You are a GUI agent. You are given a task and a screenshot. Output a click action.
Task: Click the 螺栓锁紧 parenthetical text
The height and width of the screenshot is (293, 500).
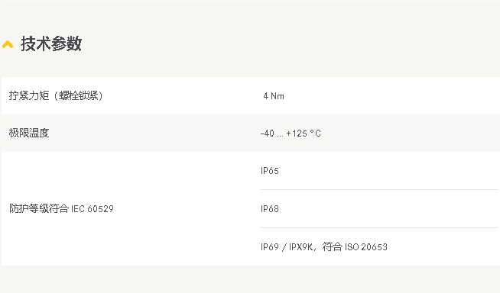tap(79, 95)
